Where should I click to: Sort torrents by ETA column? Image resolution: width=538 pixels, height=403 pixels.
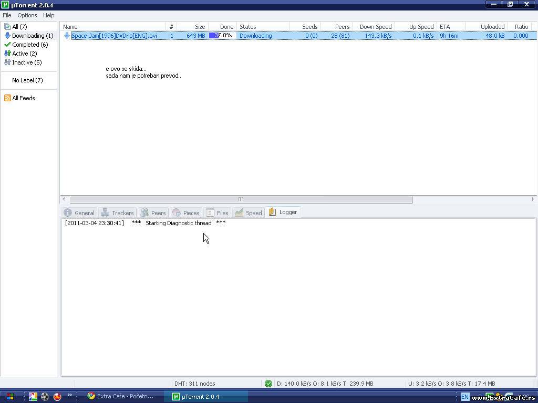point(451,27)
